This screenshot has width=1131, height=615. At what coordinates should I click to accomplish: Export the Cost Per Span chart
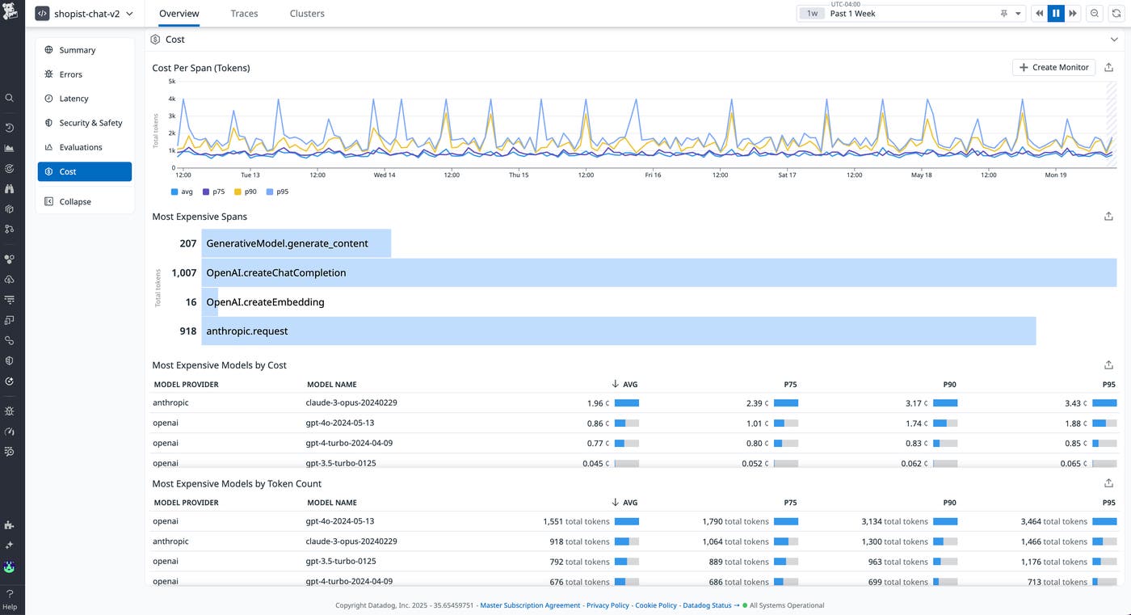coord(1109,68)
